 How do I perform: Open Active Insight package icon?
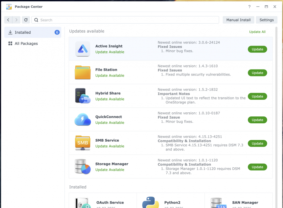tap(83, 49)
